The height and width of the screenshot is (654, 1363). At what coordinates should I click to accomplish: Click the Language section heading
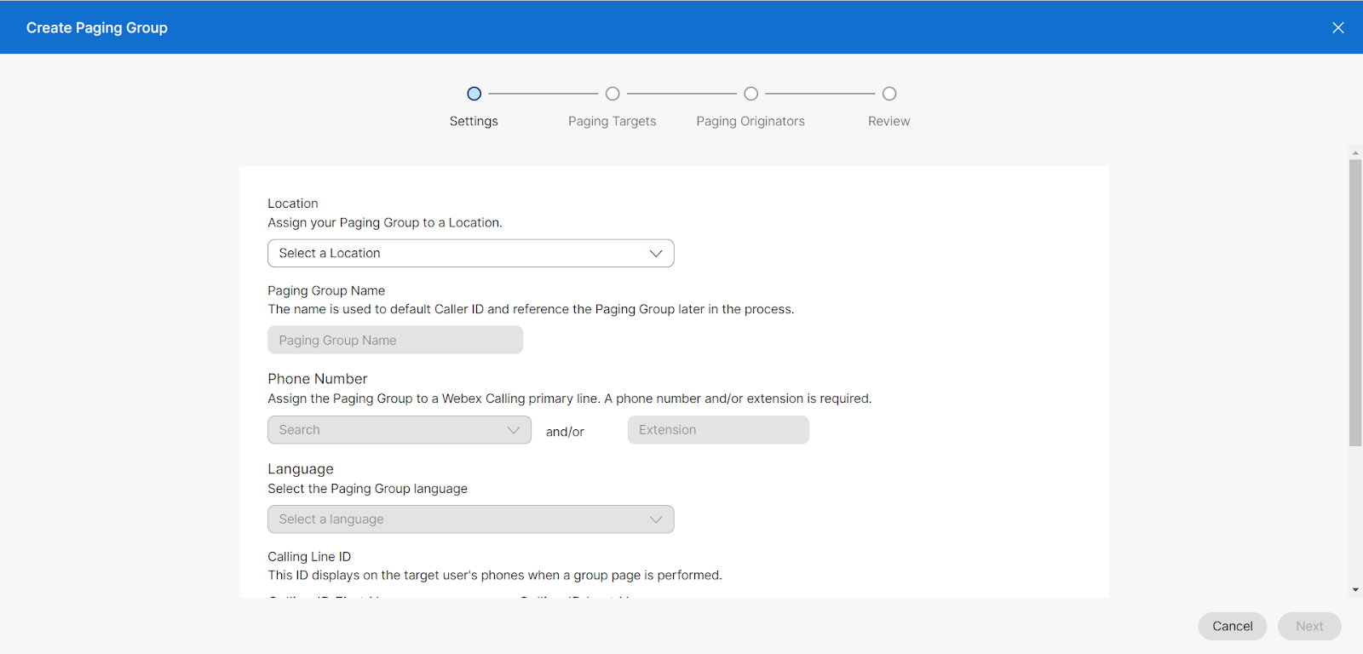click(301, 469)
